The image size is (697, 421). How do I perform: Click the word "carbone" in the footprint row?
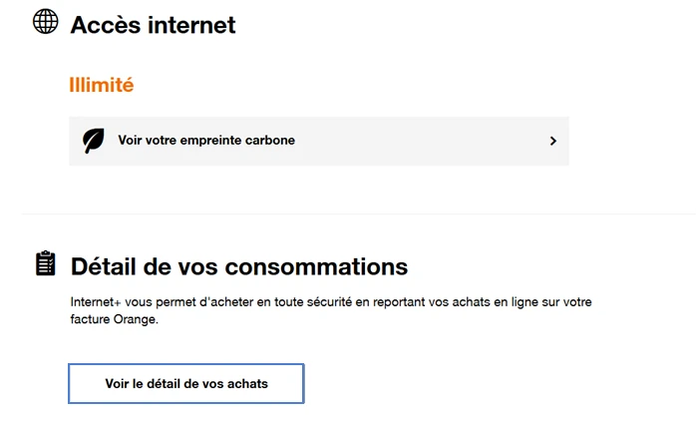click(x=270, y=141)
